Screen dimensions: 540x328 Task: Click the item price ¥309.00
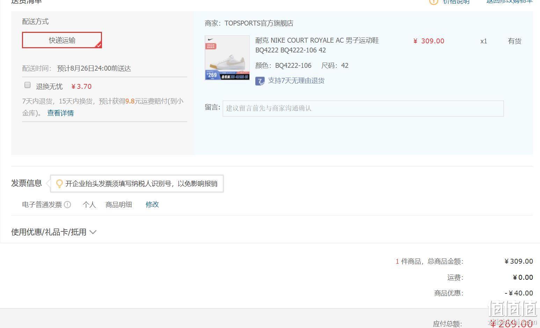(x=429, y=41)
